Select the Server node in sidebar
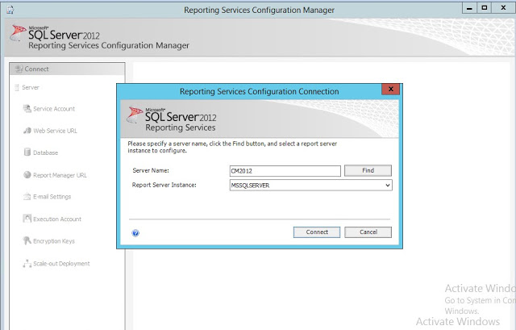516x330 pixels. point(31,87)
